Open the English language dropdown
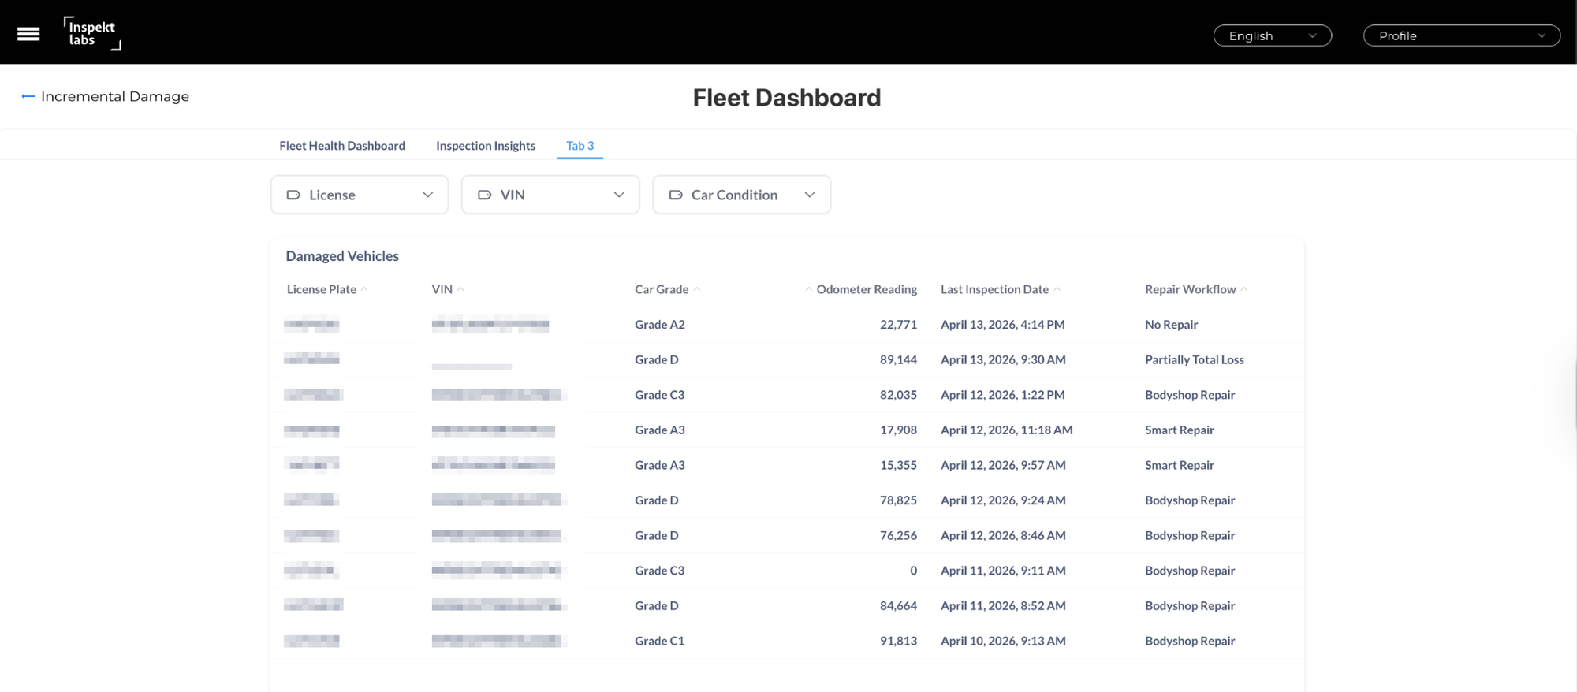The width and height of the screenshot is (1577, 692). pyautogui.click(x=1272, y=35)
